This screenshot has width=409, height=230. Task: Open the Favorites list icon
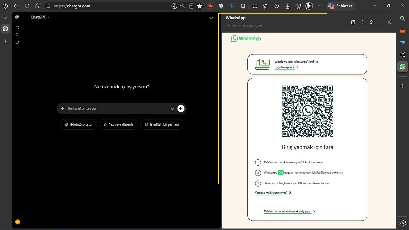[266, 6]
